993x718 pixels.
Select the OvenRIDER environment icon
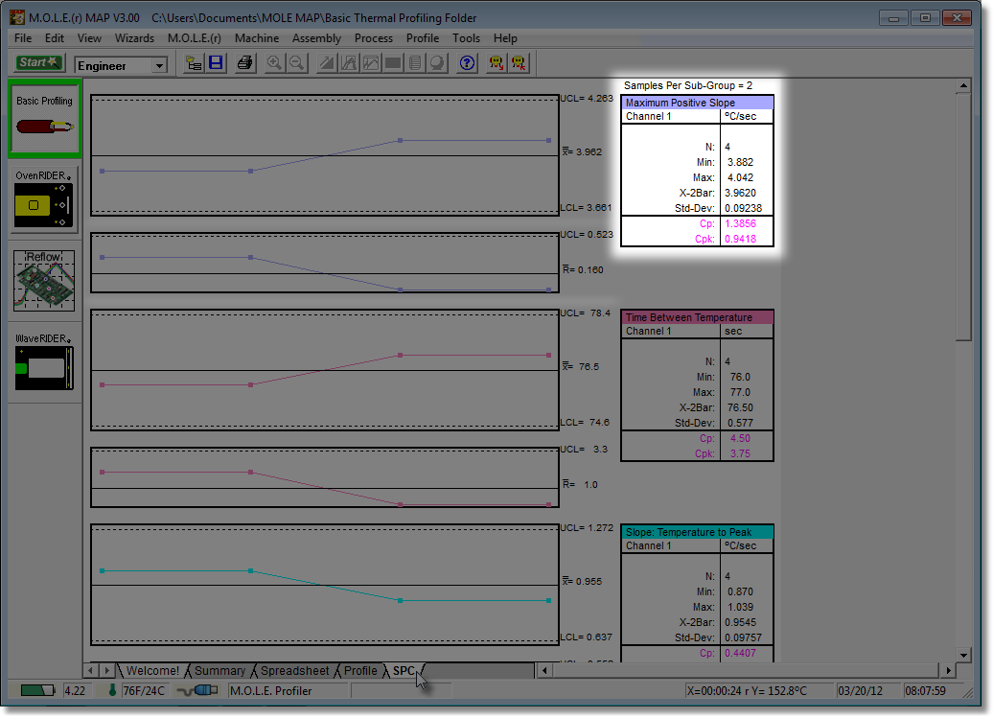(44, 198)
